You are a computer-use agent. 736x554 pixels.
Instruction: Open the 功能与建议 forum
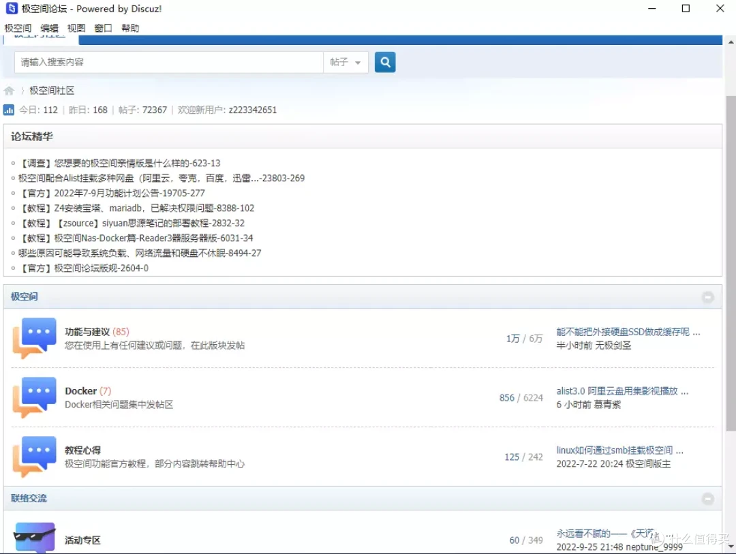pyautogui.click(x=87, y=332)
